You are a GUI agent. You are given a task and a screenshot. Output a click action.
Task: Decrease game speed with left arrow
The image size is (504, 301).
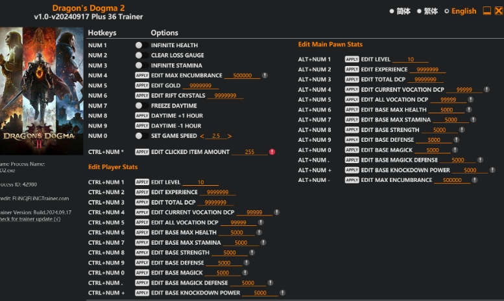point(202,136)
